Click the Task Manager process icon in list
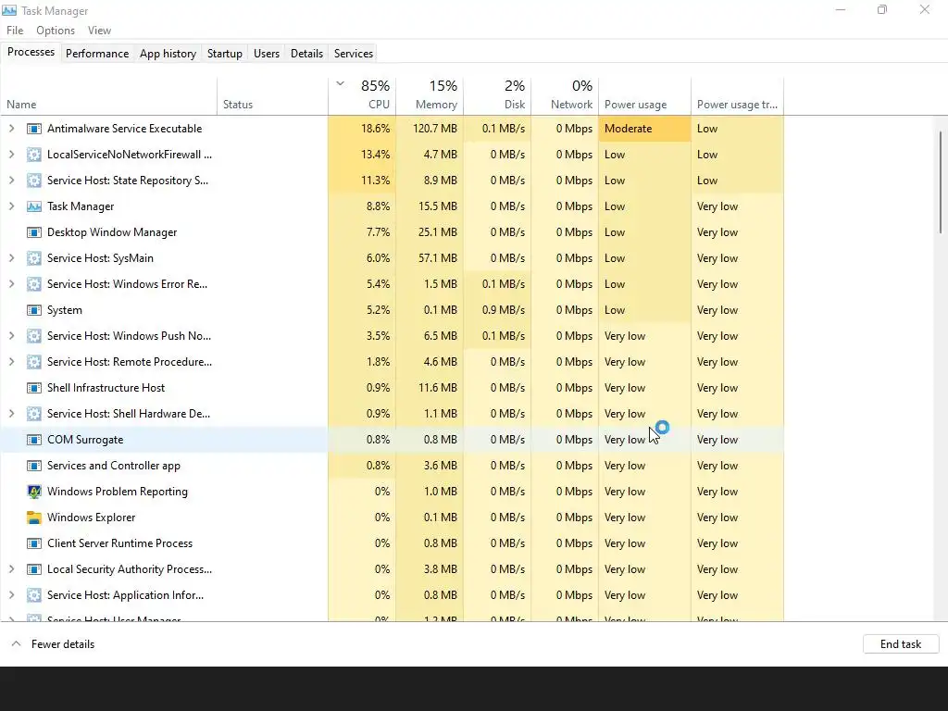948x711 pixels. pyautogui.click(x=34, y=206)
